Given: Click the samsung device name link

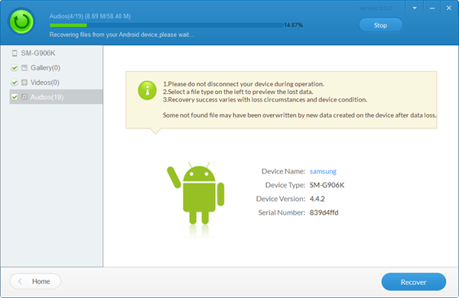Looking at the screenshot, I should pos(323,171).
